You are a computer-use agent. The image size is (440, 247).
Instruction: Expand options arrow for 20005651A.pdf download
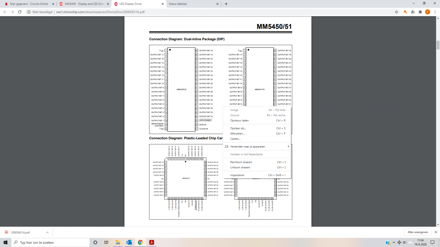pyautogui.click(x=47, y=233)
